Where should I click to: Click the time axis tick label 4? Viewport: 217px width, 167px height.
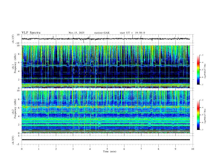[90, 149]
